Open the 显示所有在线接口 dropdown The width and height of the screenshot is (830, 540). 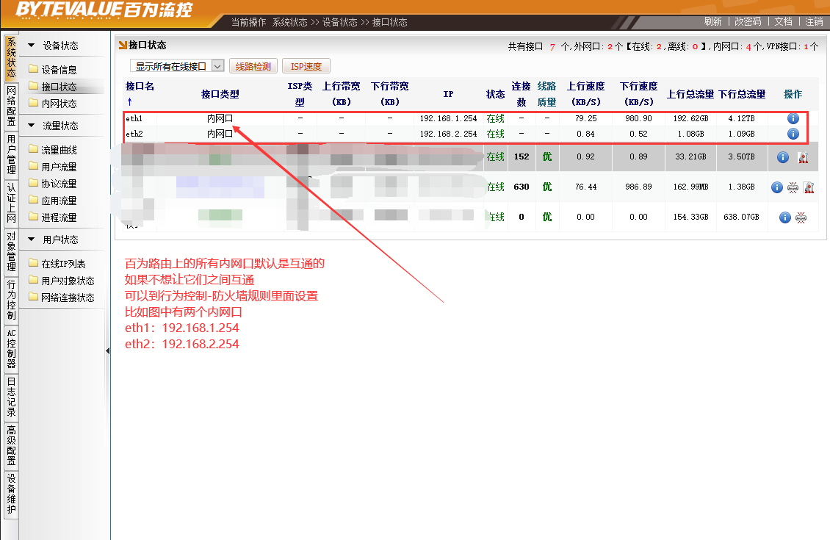tap(177, 66)
